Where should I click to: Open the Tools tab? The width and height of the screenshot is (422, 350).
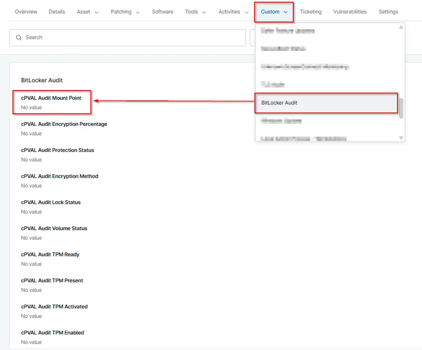(191, 12)
